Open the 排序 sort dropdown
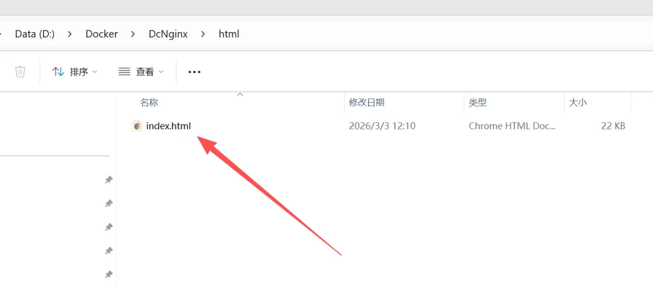Screen dimensions: 653x287 (x=74, y=71)
